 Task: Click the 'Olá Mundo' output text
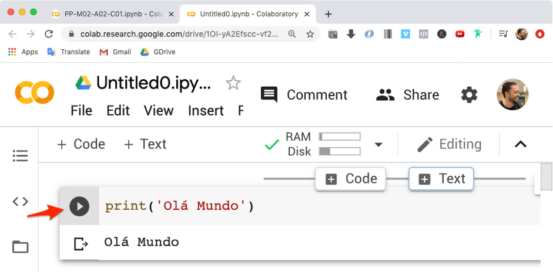(x=142, y=242)
